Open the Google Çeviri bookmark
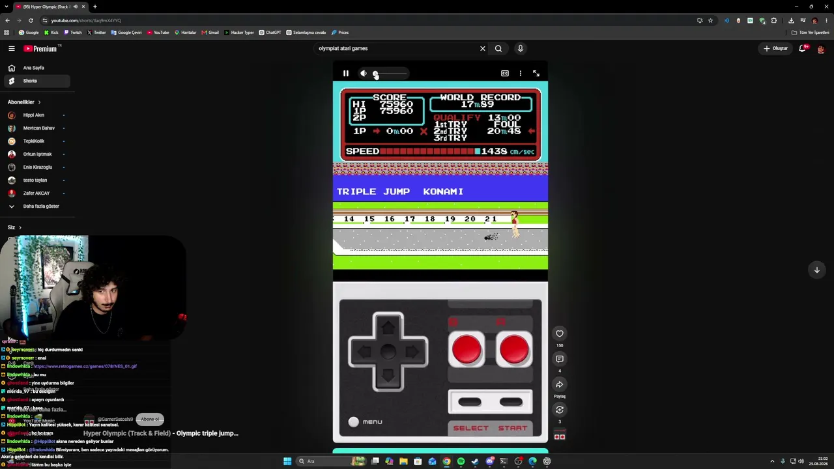834x469 pixels. [126, 33]
